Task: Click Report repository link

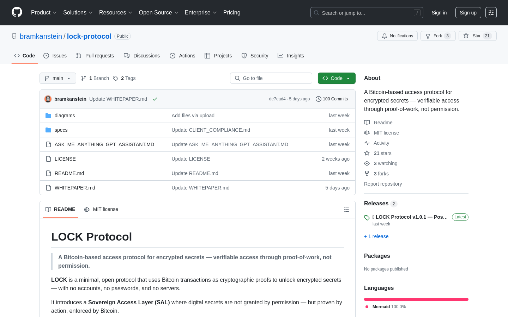Action: (x=383, y=184)
